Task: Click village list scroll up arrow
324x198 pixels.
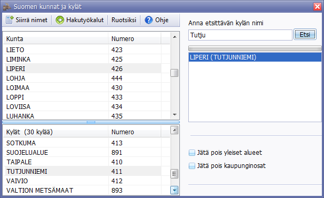Action: (175, 130)
